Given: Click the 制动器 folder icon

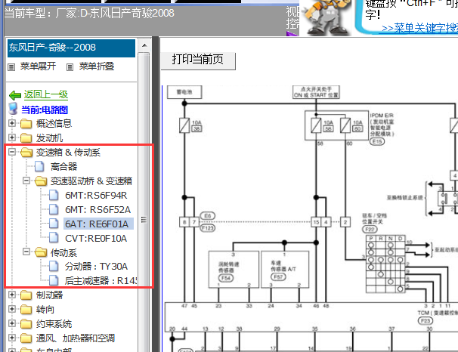Looking at the screenshot, I should (26, 295).
